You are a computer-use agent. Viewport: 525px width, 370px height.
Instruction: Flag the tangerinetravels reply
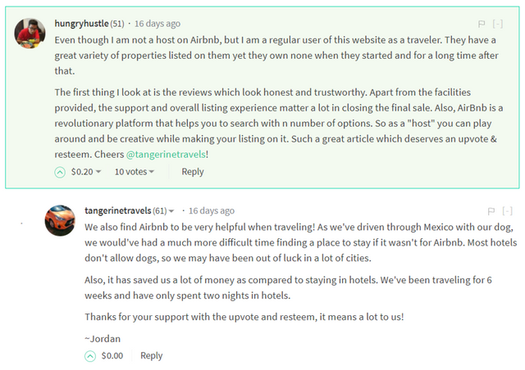pos(491,211)
